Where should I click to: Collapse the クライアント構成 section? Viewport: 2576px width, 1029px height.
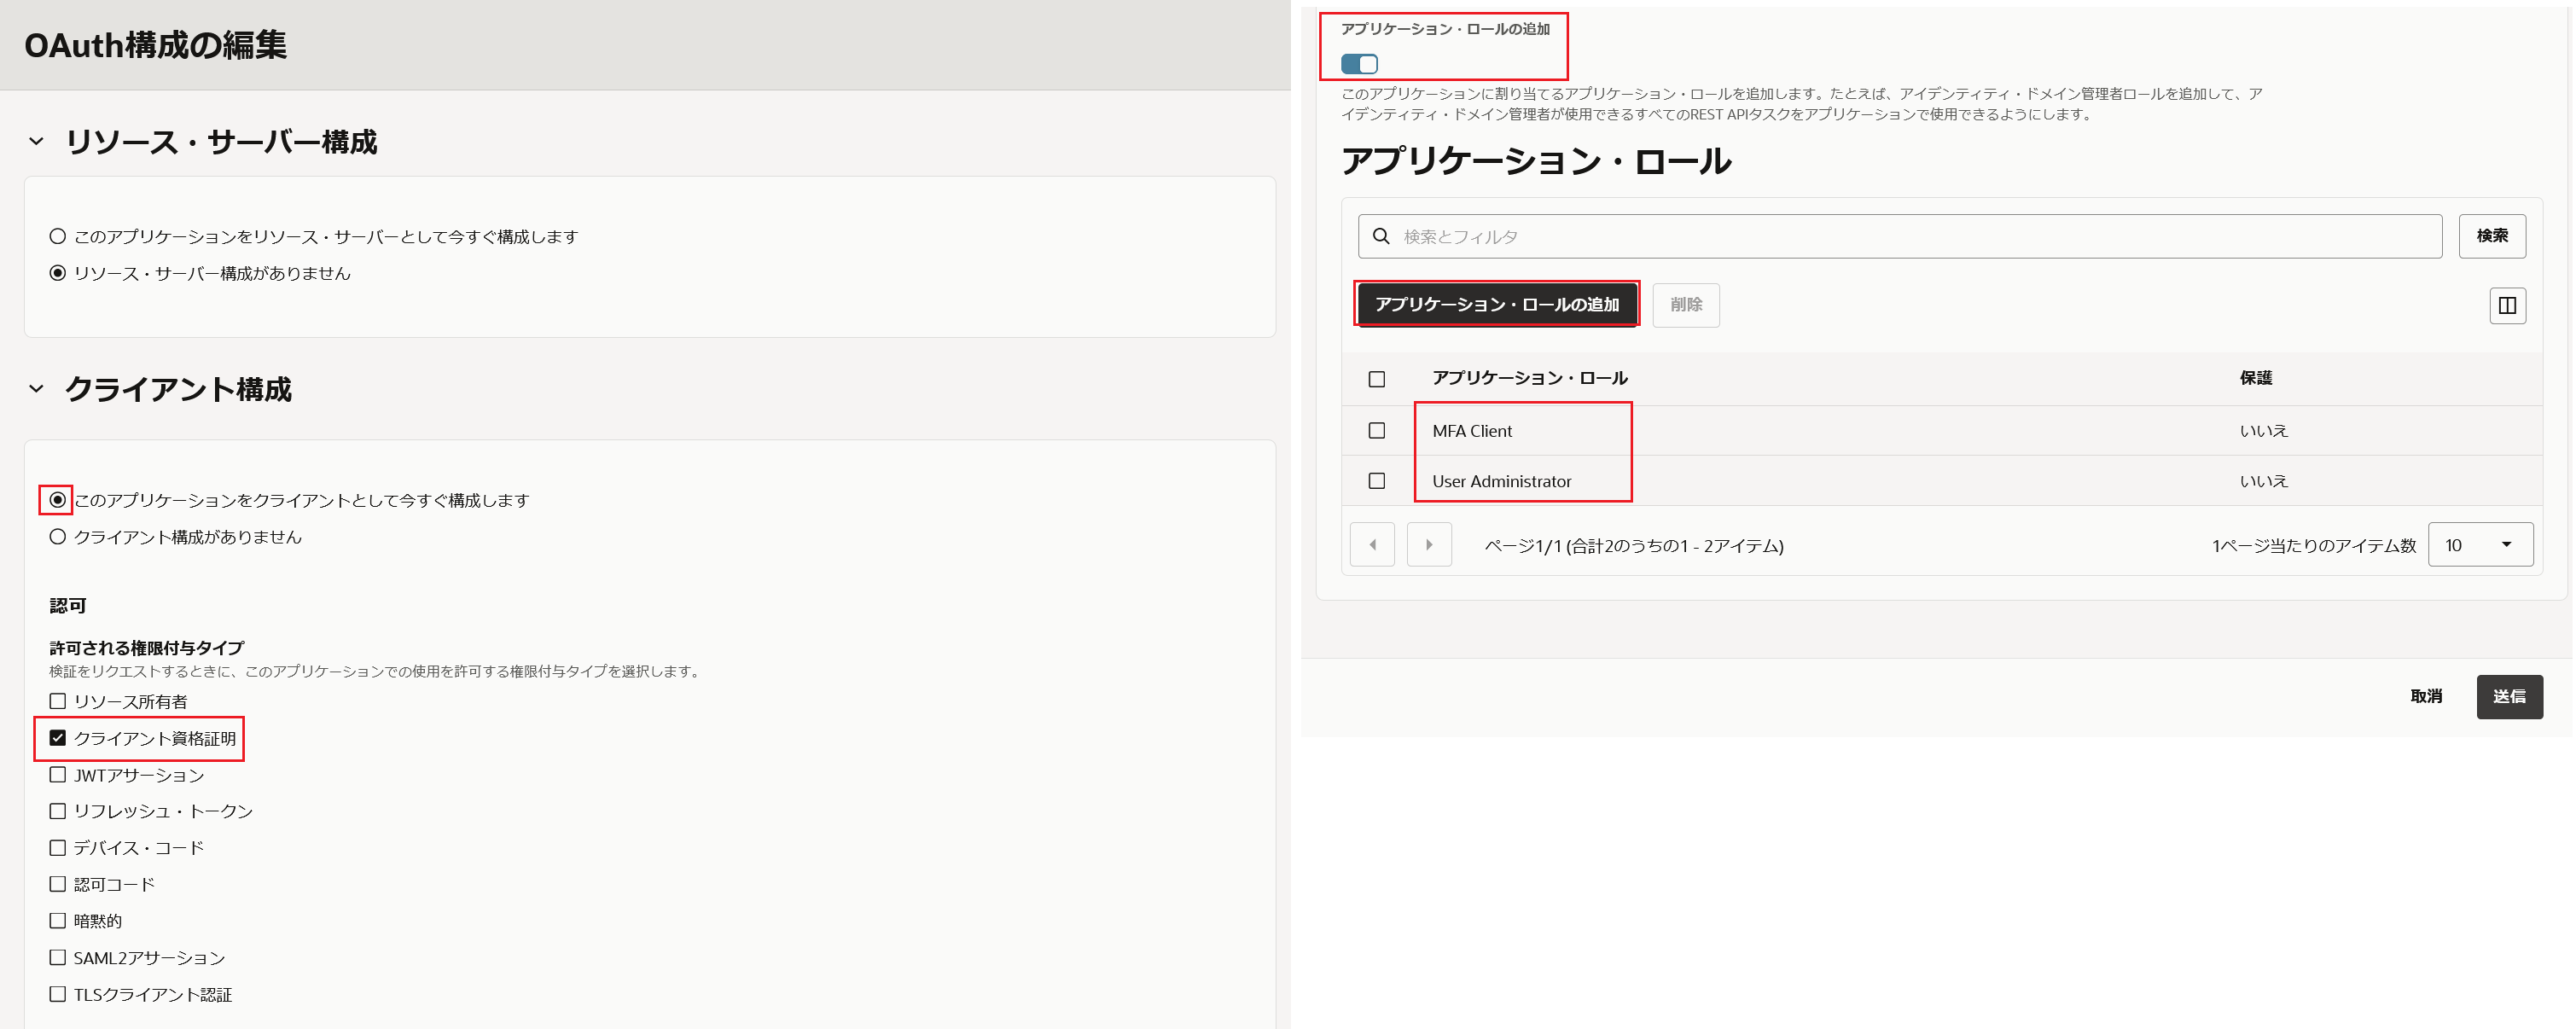click(x=37, y=389)
